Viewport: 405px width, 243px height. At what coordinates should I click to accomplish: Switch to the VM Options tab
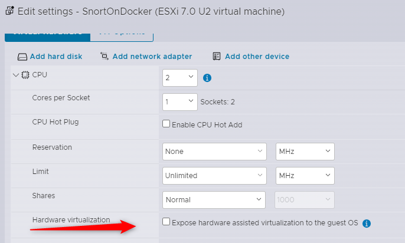pos(122,34)
